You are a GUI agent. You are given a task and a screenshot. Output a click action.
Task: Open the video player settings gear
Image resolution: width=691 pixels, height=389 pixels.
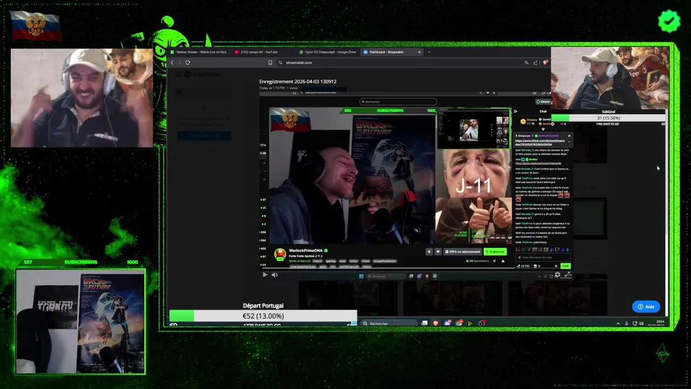coord(558,274)
